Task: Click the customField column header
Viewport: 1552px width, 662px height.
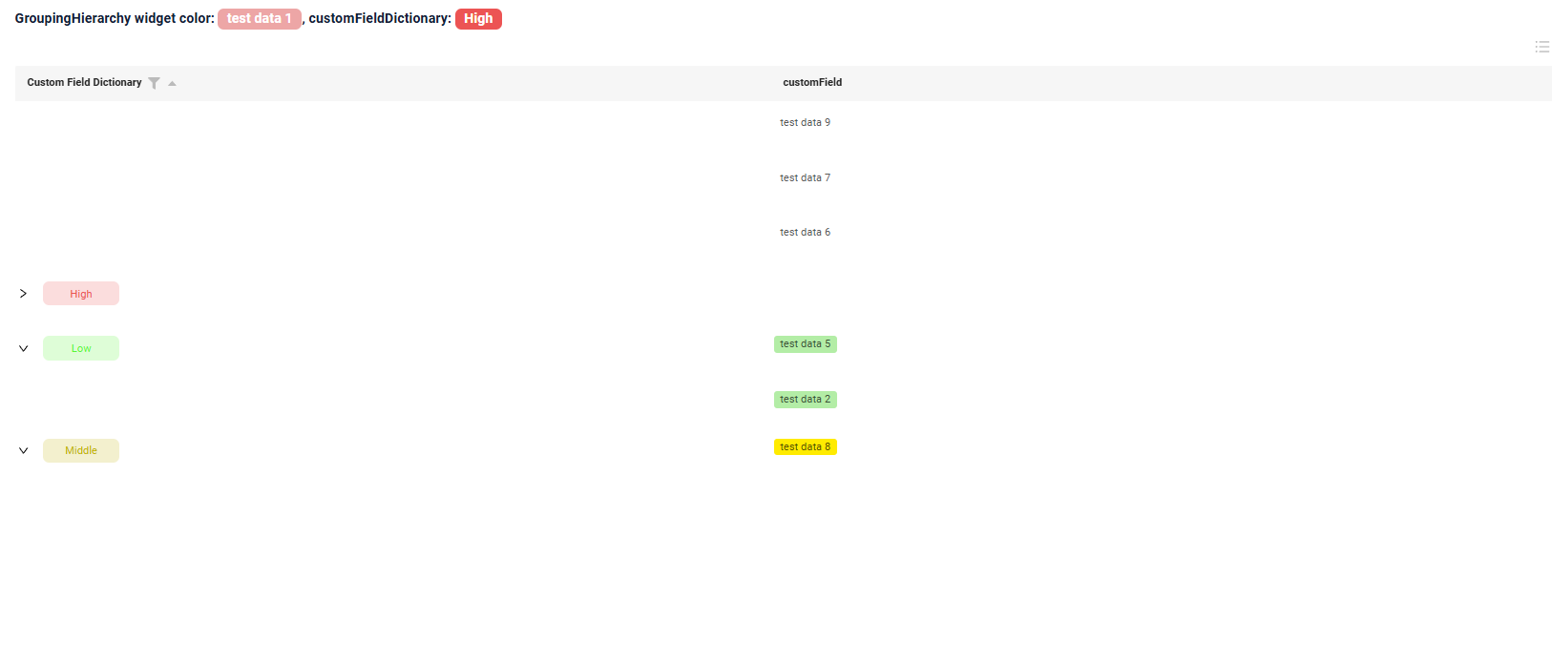Action: (x=812, y=83)
